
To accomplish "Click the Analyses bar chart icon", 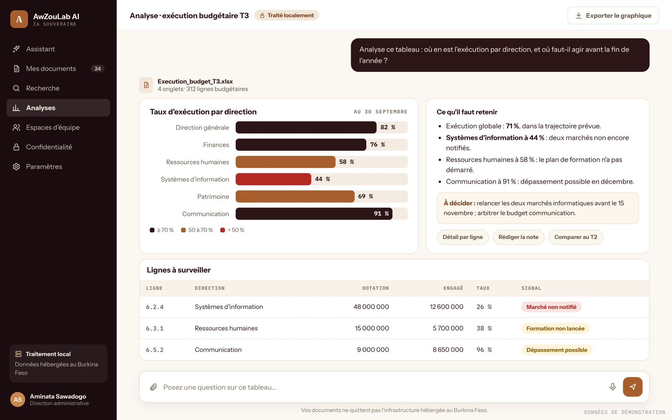I will (x=16, y=108).
